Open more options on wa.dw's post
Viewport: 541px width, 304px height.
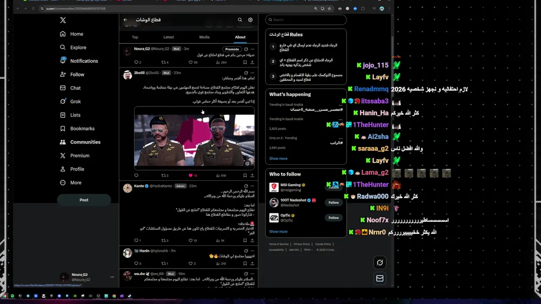[252, 274]
